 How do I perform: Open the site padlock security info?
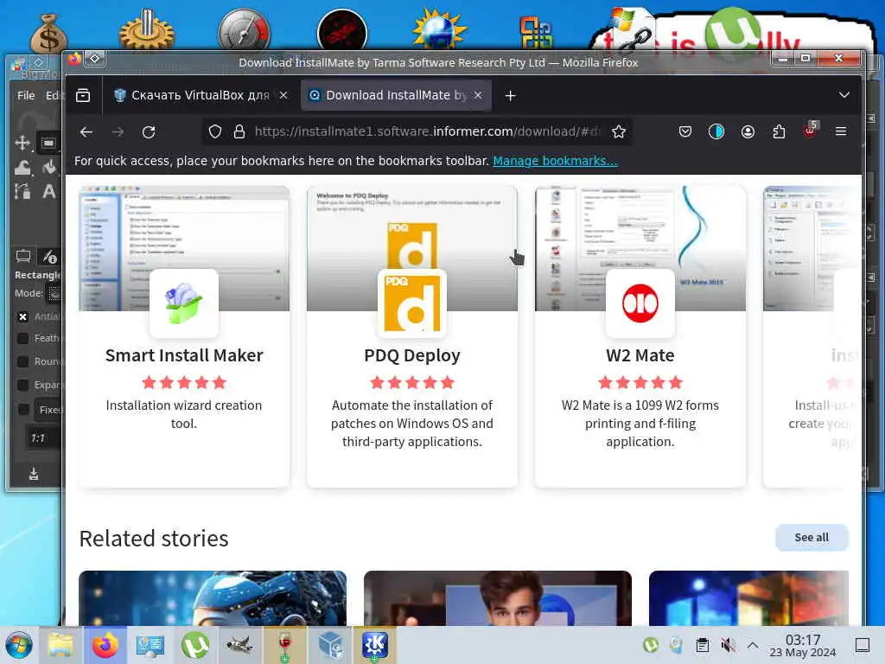pos(239,132)
